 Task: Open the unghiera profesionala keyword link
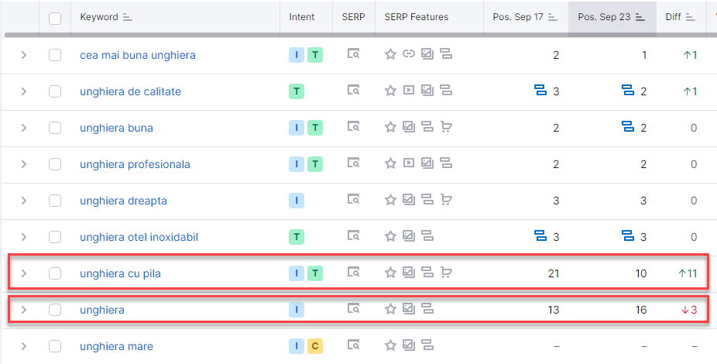(135, 164)
